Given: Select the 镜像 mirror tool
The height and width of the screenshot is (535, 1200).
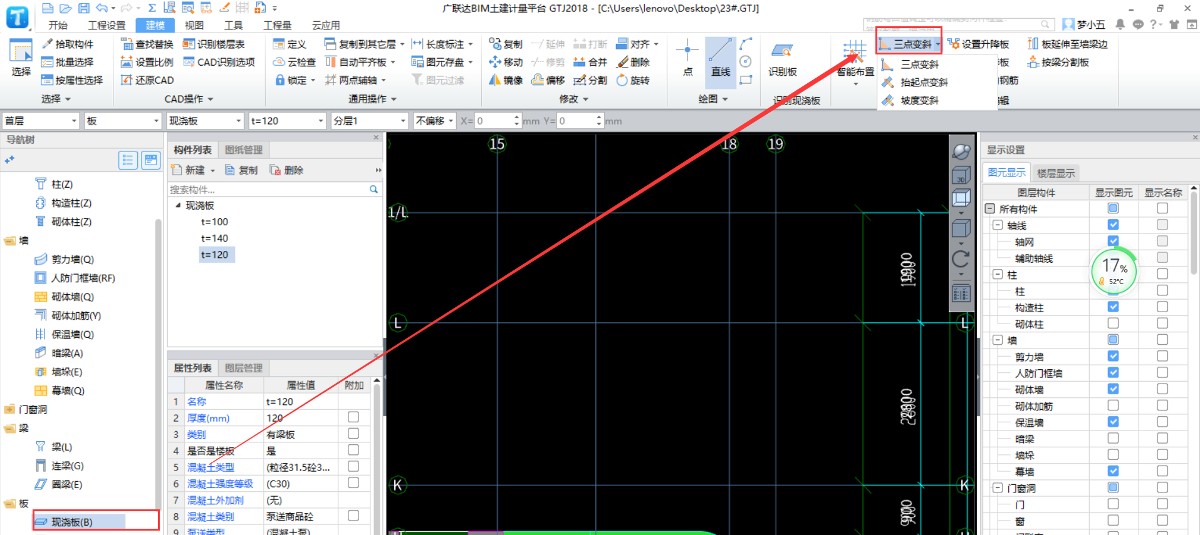Looking at the screenshot, I should tap(506, 80).
